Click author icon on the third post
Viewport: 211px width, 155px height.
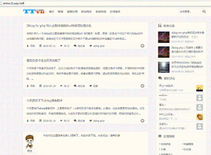click(28, 121)
